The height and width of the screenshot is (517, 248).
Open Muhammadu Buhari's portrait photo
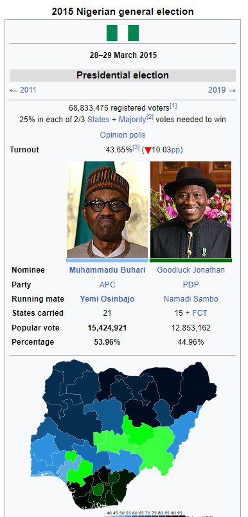[107, 210]
